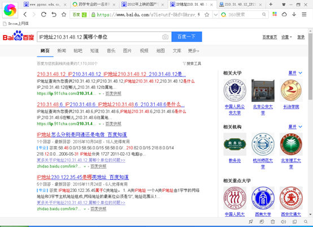Click the lightning speed-mode icon in address bar
This screenshot has height=227, width=313.
(199, 14)
